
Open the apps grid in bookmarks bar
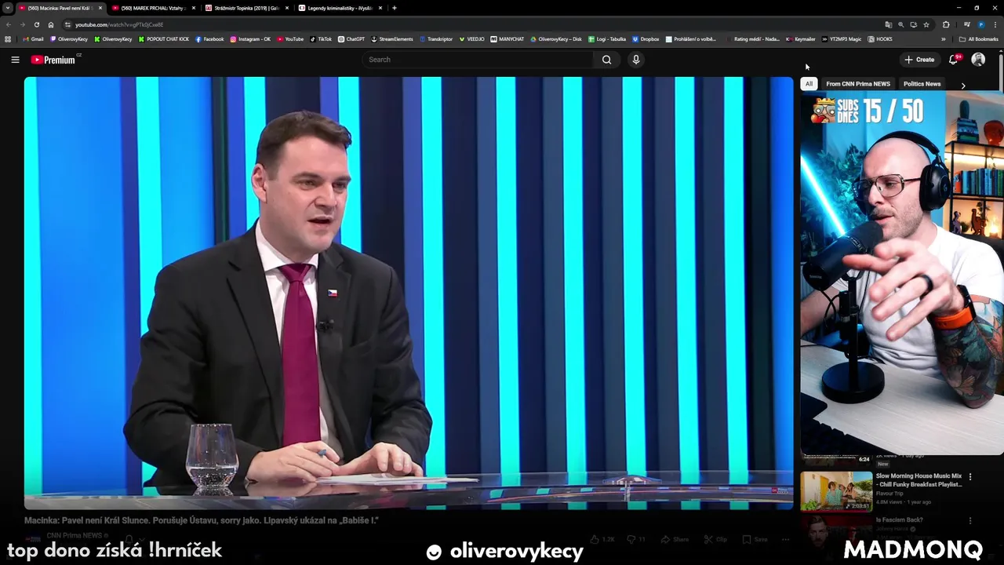(8, 39)
